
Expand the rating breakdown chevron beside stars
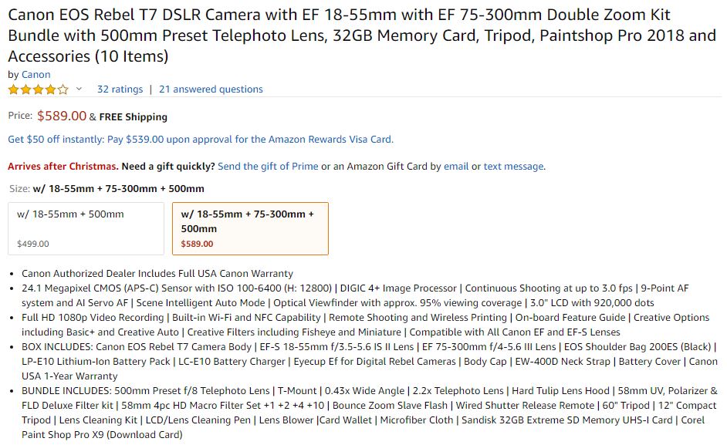[x=79, y=89]
